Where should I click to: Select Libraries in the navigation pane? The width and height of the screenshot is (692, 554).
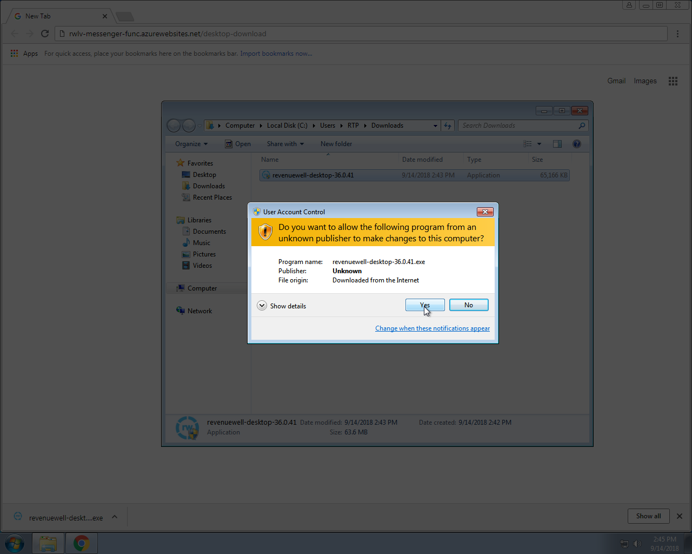click(199, 220)
